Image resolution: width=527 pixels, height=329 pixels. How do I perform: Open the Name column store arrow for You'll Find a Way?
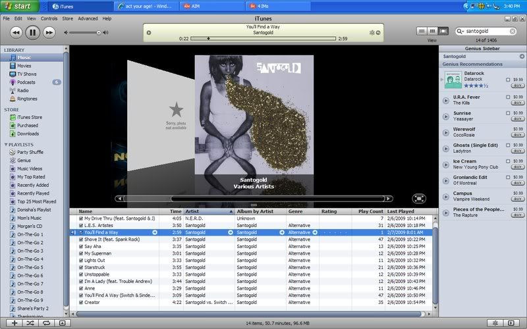point(155,232)
